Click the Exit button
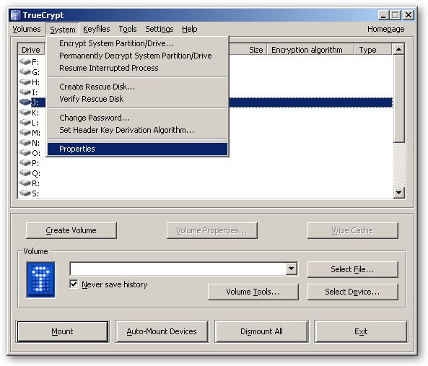This screenshot has width=428, height=366. [x=361, y=331]
